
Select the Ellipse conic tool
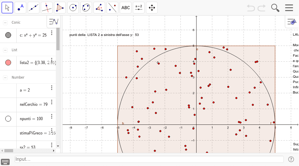pos(86,8)
